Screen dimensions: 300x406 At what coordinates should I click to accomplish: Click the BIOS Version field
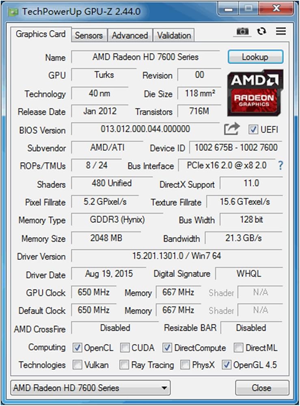click(x=145, y=130)
